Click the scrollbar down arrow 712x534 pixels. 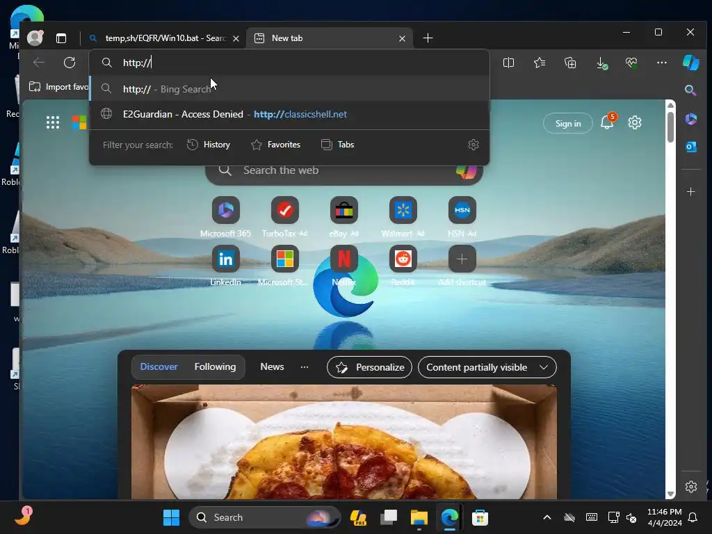point(670,494)
